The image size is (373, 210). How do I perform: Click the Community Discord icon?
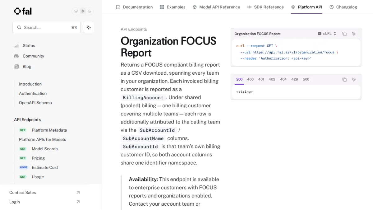[16, 56]
